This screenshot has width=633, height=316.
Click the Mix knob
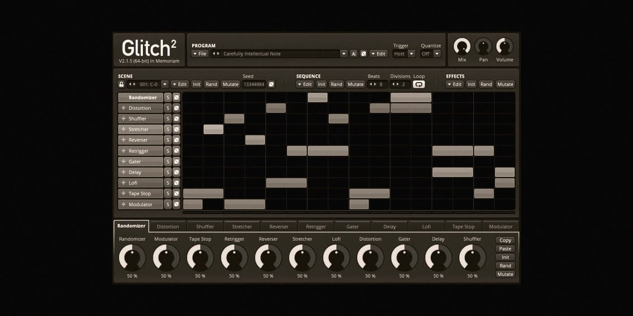(462, 46)
